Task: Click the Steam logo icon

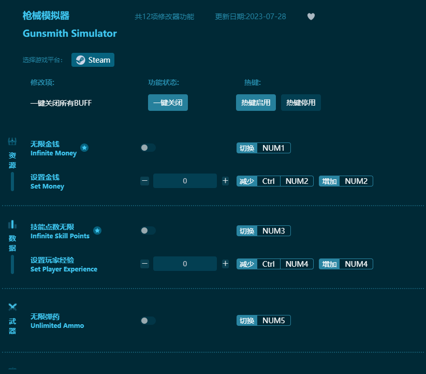Action: tap(80, 60)
